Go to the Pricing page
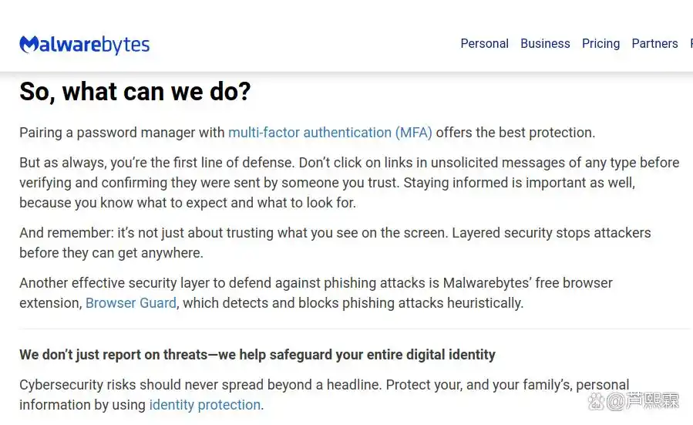 600,43
